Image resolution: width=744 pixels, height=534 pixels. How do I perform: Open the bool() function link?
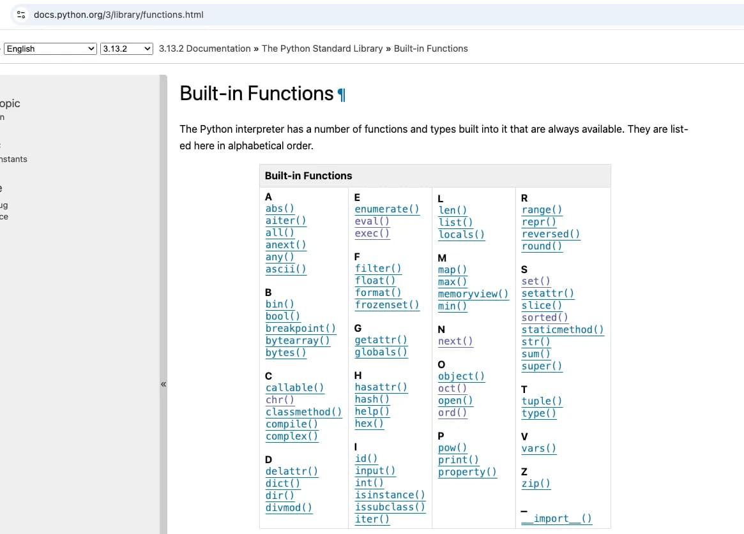282,316
